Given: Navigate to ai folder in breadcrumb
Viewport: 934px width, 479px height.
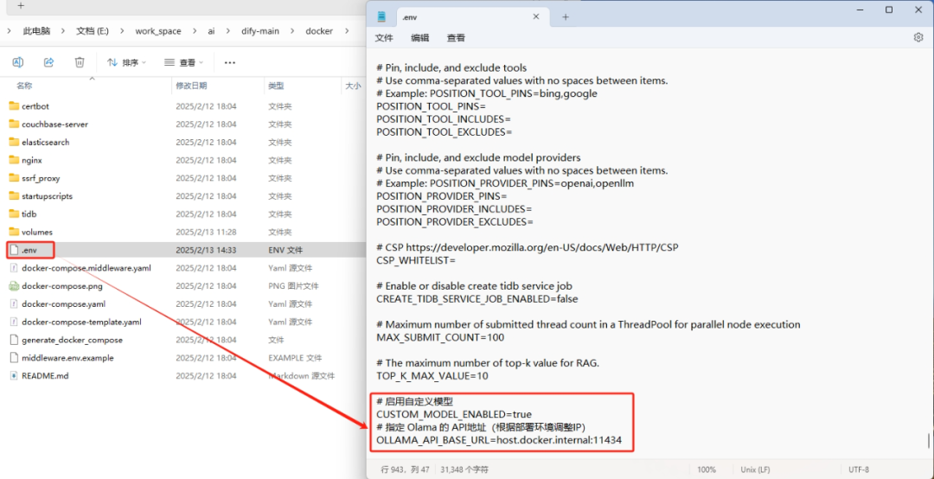Looking at the screenshot, I should click(x=212, y=31).
